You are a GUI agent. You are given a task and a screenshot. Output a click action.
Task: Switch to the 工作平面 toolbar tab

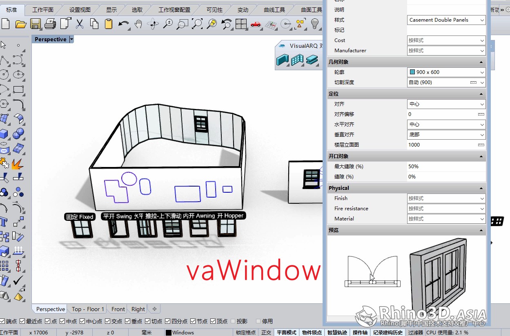(43, 10)
